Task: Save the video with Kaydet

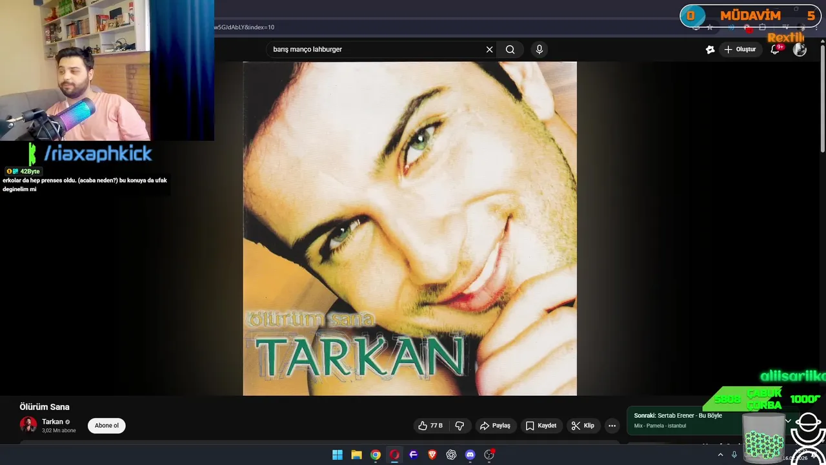Action: pyautogui.click(x=541, y=426)
